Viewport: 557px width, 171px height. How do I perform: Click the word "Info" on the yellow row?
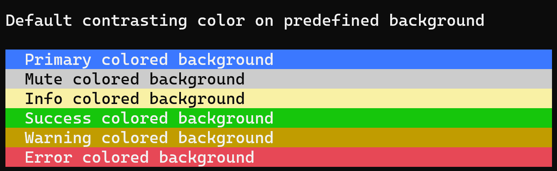point(44,99)
